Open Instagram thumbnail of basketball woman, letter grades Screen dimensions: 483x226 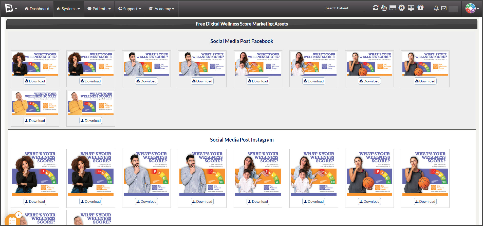point(369,173)
